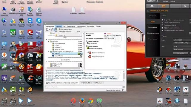
Task: Open the Opera browser shortcut
Action: 73,102
